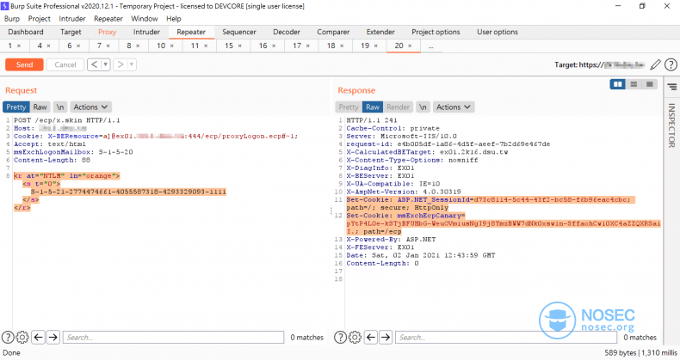Close Repeater tab 1
The height and width of the screenshot is (360, 680).
[19, 46]
